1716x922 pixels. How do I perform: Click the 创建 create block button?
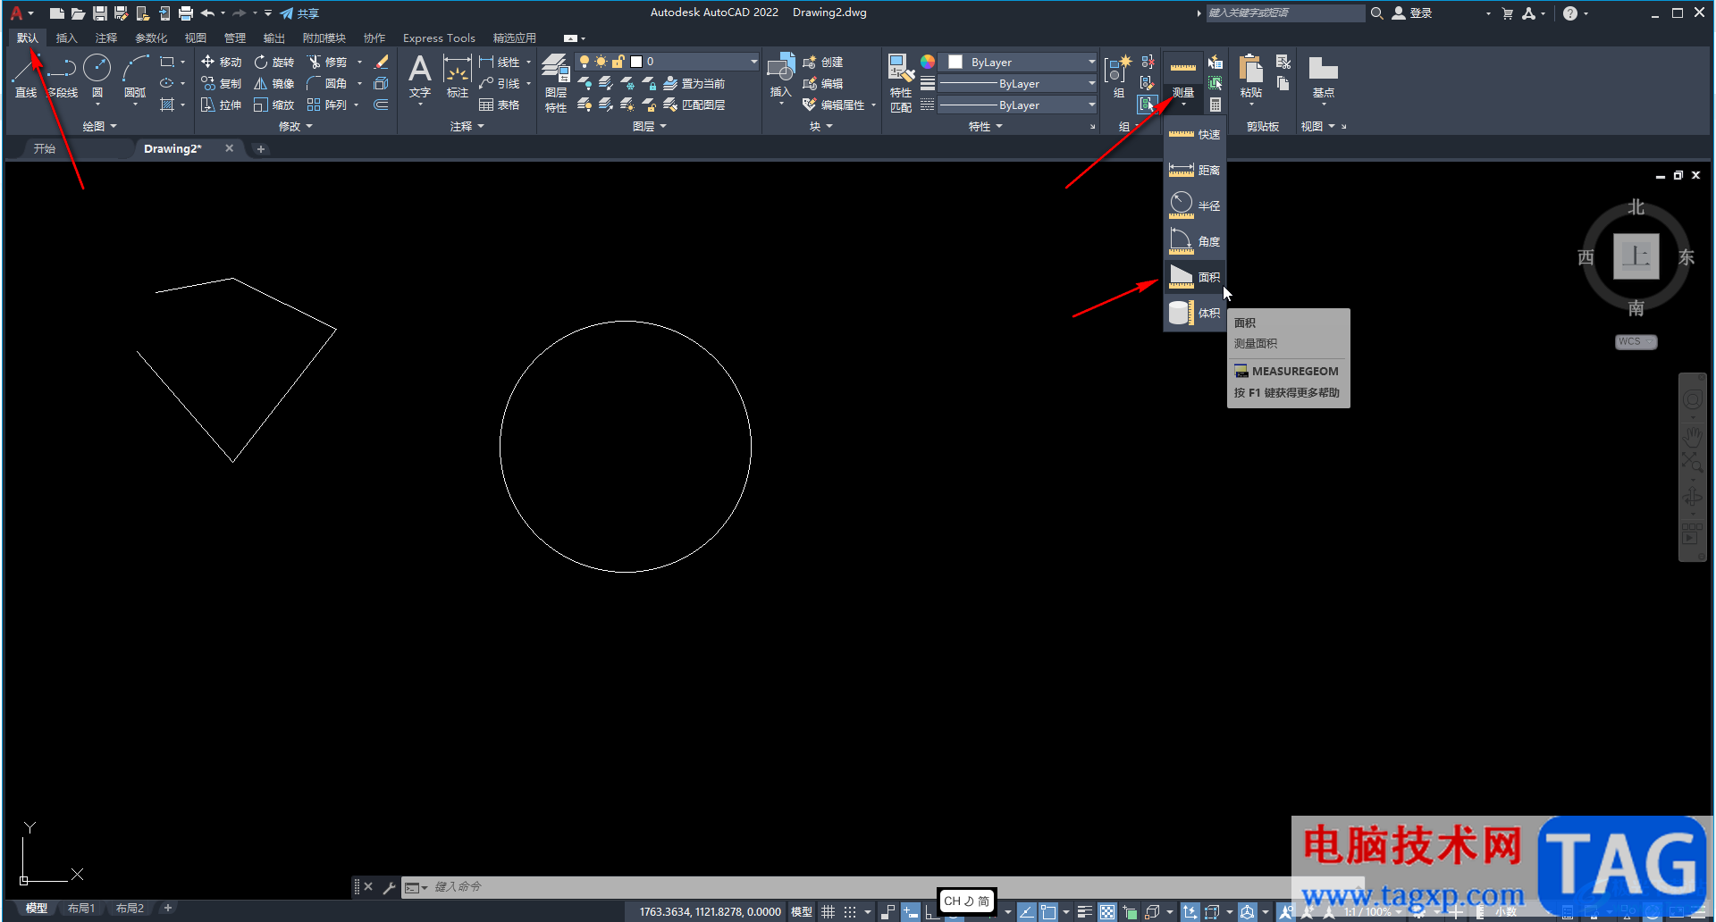pos(822,62)
